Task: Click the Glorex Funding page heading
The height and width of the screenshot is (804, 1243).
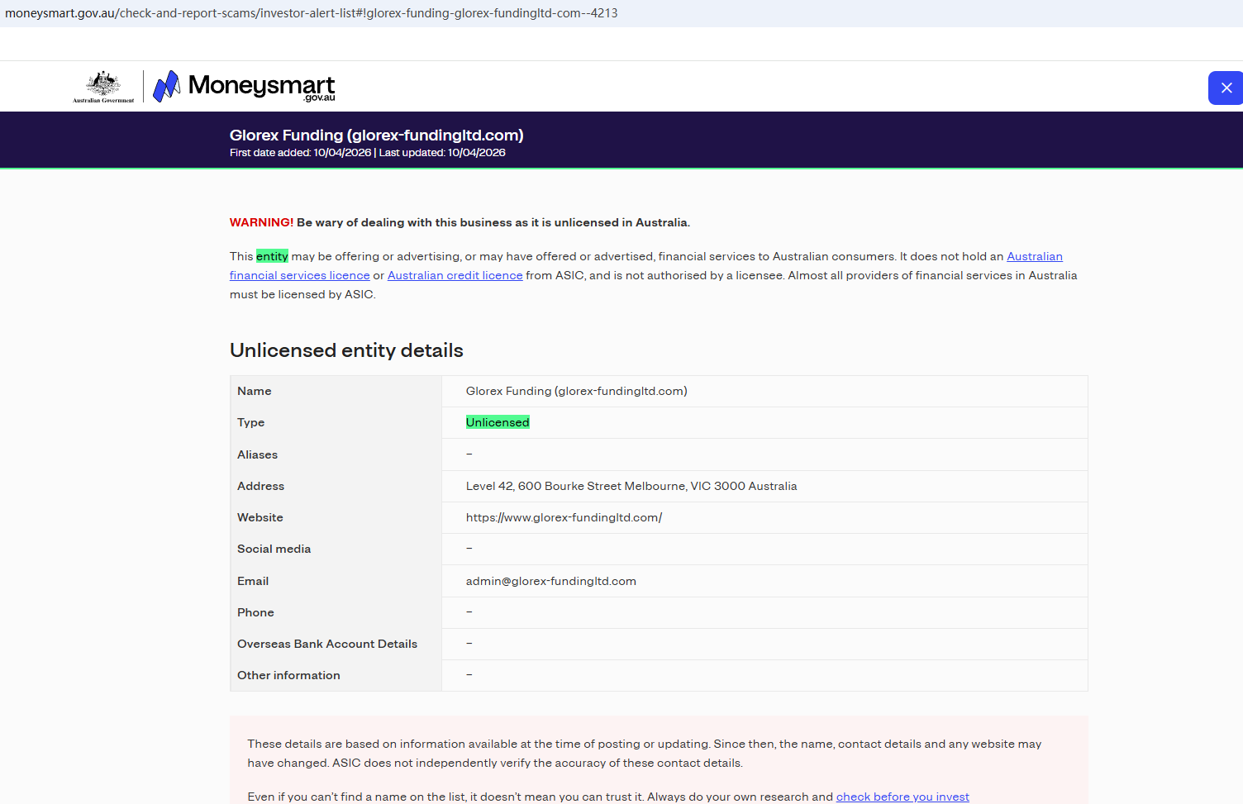Action: click(x=377, y=135)
